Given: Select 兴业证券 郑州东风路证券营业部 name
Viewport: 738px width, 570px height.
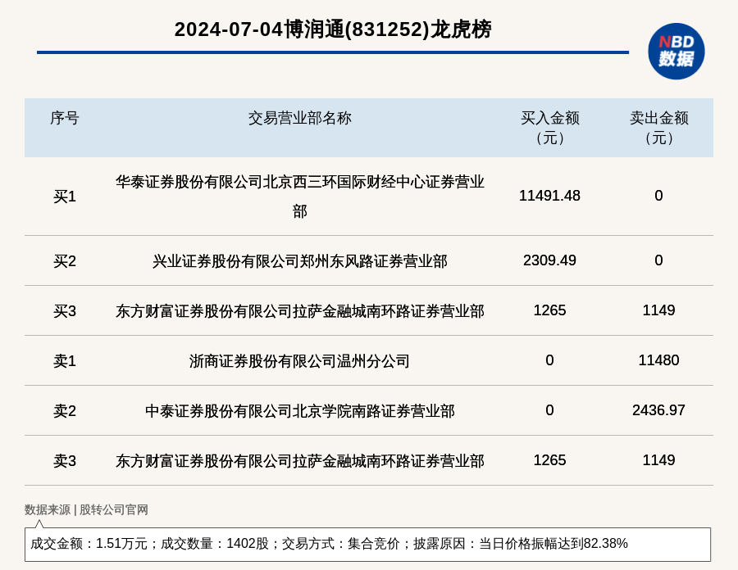Looking at the screenshot, I should click(x=300, y=260).
